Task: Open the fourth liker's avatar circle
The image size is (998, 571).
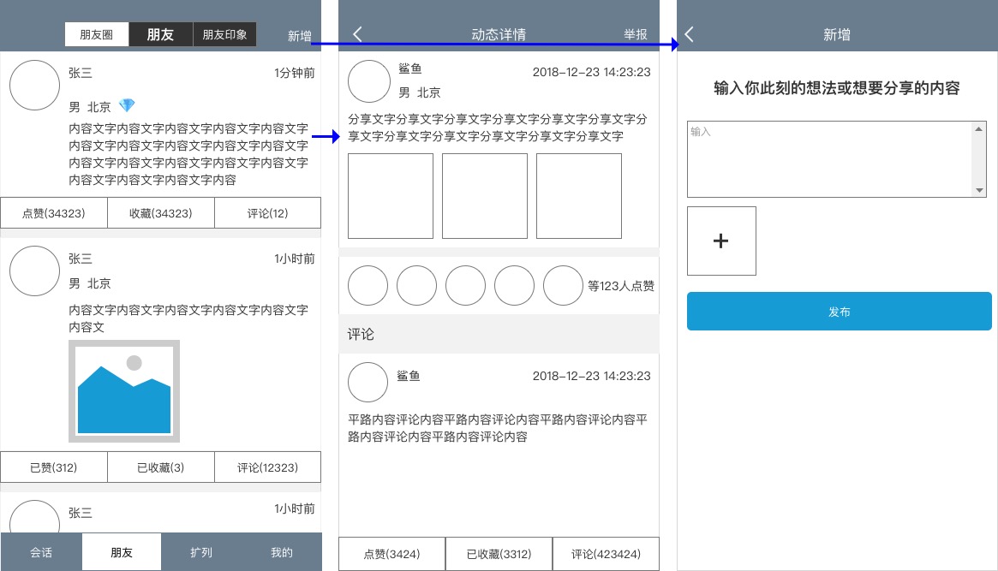Action: (514, 286)
